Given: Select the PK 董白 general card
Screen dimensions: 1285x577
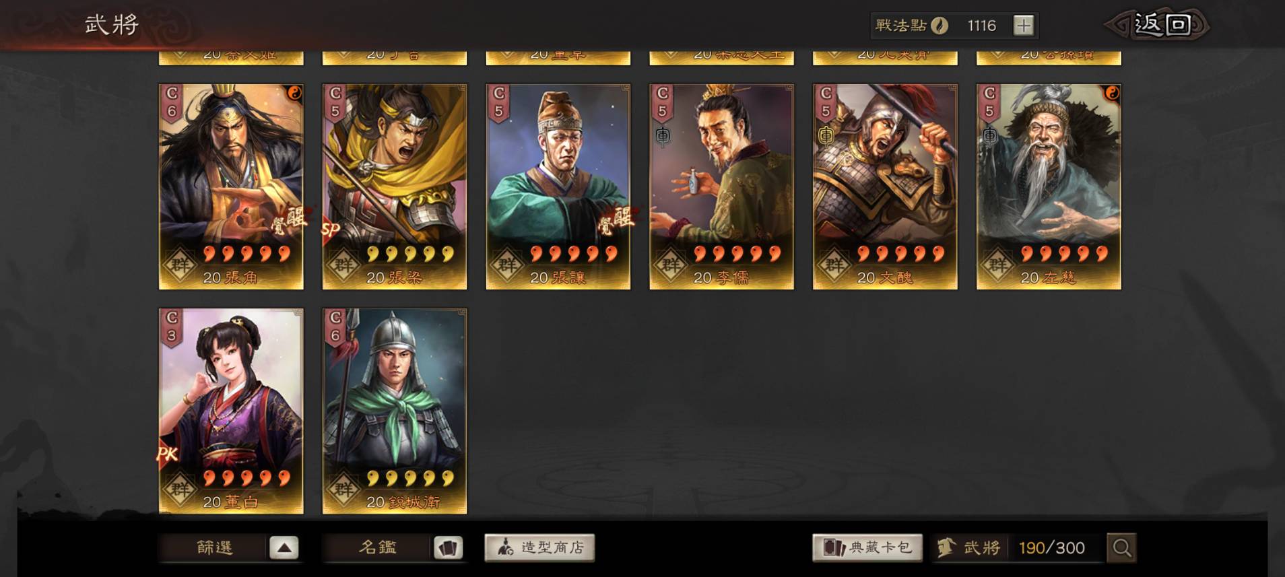Looking at the screenshot, I should [231, 411].
